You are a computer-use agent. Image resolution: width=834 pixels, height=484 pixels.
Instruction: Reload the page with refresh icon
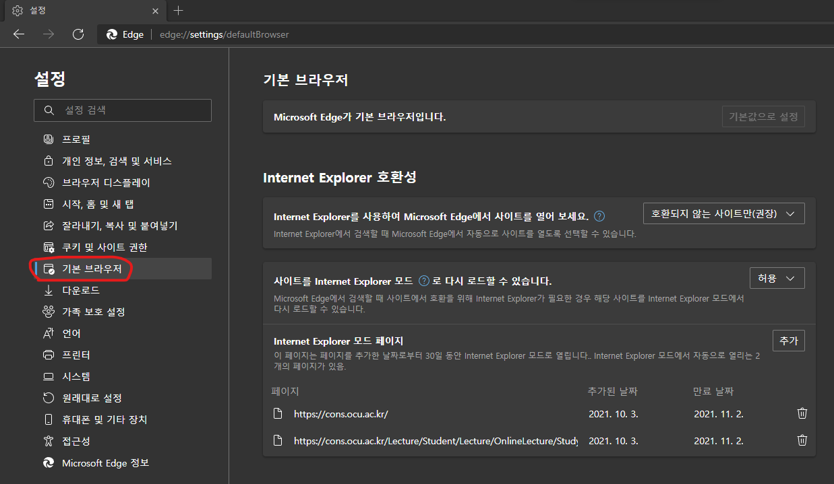pyautogui.click(x=78, y=34)
